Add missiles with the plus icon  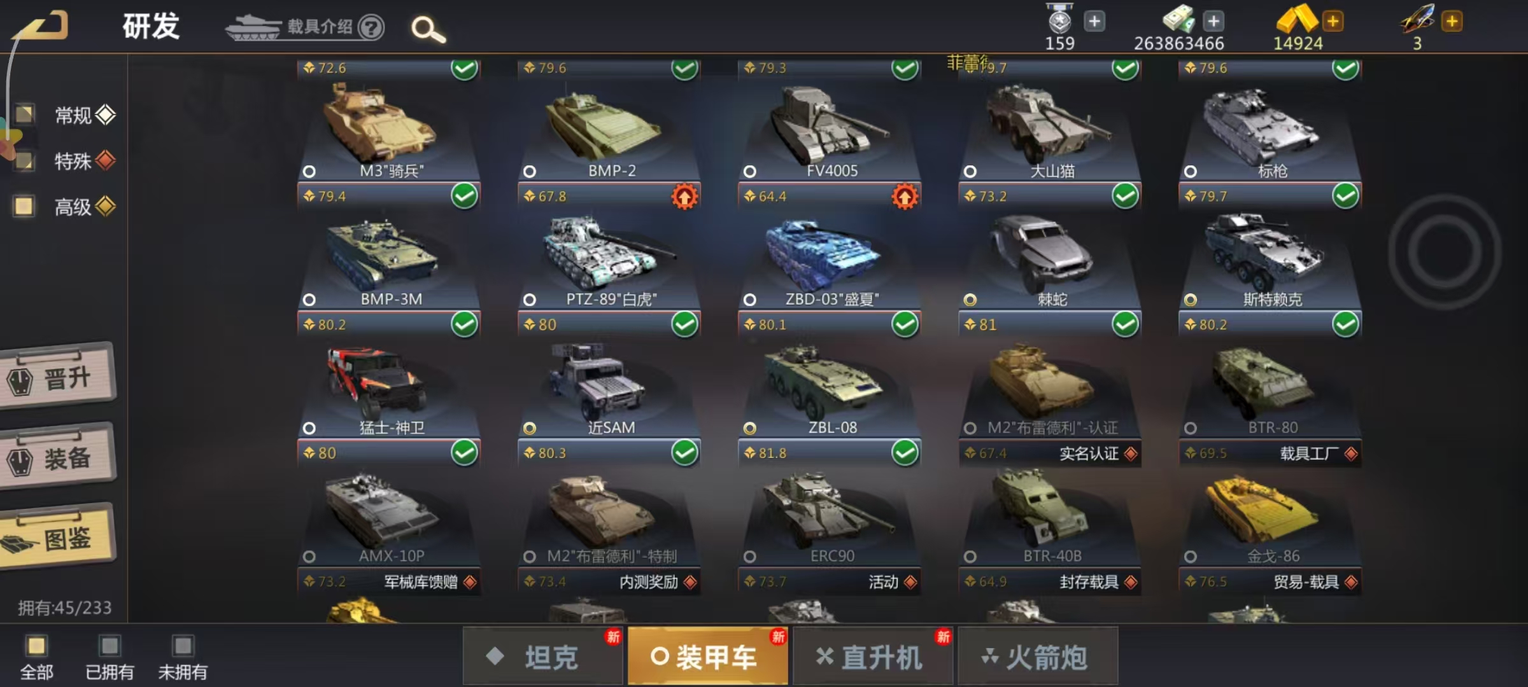click(1452, 21)
